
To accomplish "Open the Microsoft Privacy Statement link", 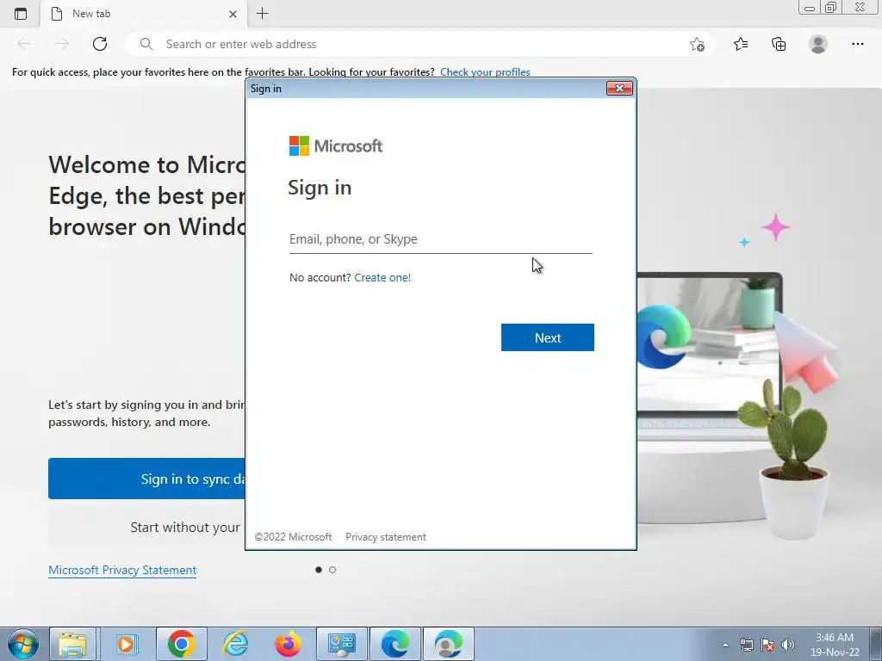I will point(122,570).
